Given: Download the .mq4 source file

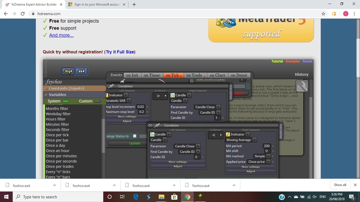Looking at the screenshot, I should [x=68, y=71].
